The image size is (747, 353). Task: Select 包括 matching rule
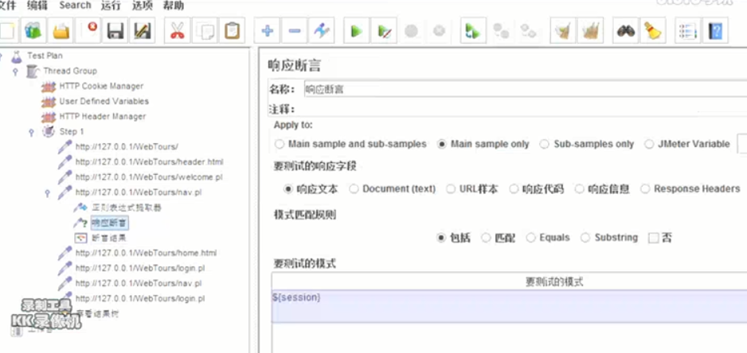point(453,238)
